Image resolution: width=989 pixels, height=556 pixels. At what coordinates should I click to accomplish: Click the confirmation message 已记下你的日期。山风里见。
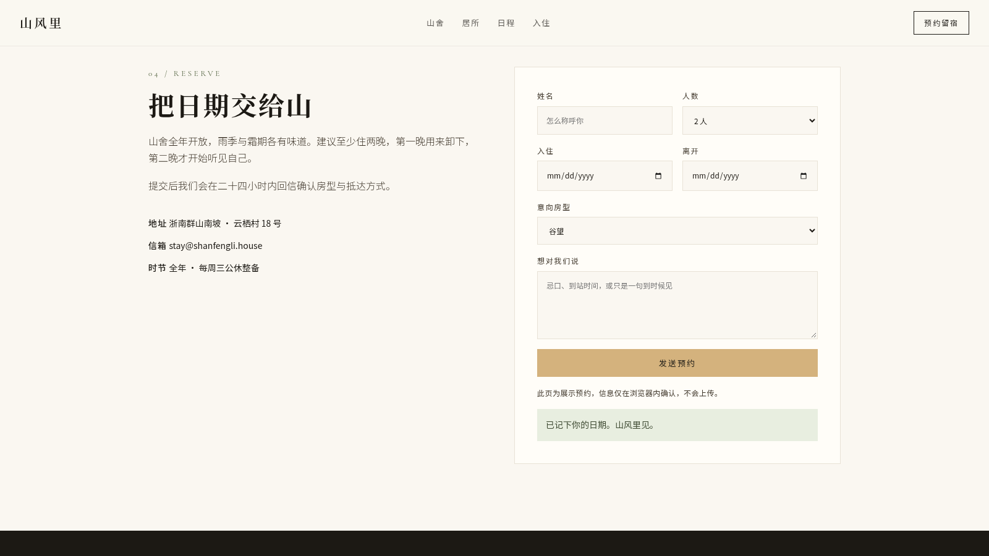pos(677,425)
